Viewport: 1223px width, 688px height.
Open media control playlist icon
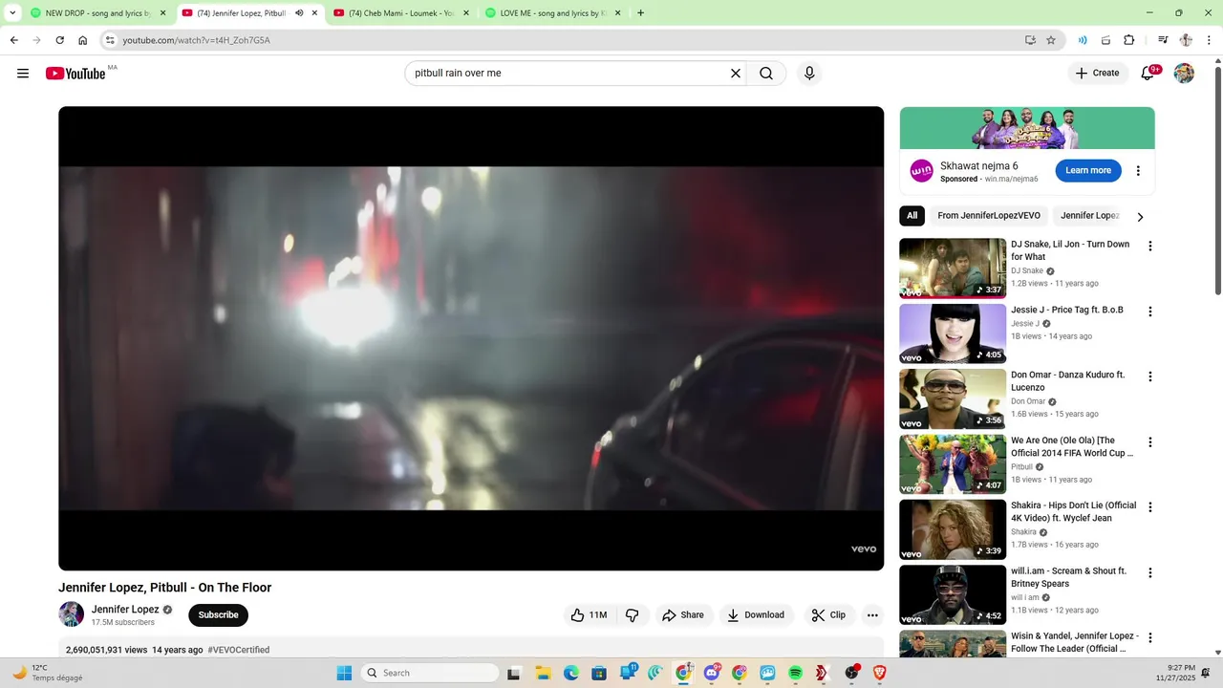pos(1163,40)
